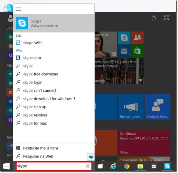
Task: Open Skype from the taskbar
Action: coord(167,166)
